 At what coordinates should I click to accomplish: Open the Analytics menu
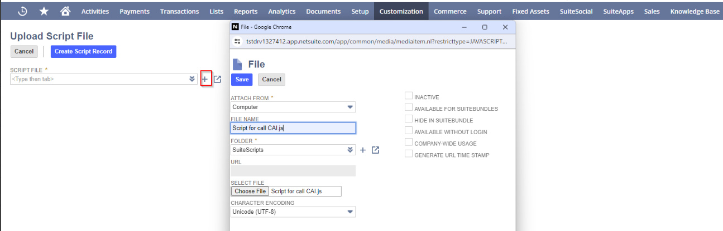[282, 11]
